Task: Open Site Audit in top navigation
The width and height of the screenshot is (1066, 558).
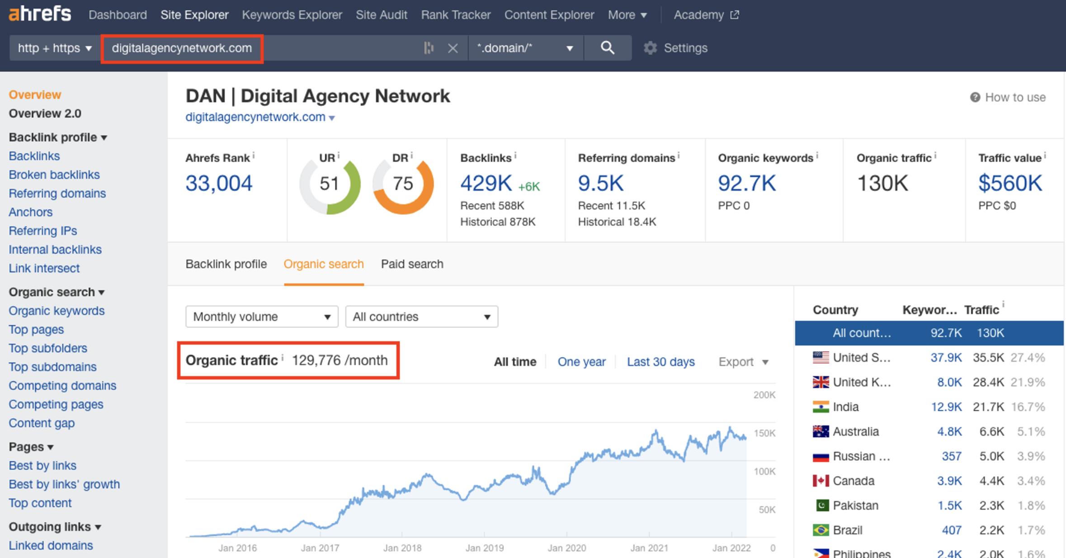Action: tap(381, 15)
